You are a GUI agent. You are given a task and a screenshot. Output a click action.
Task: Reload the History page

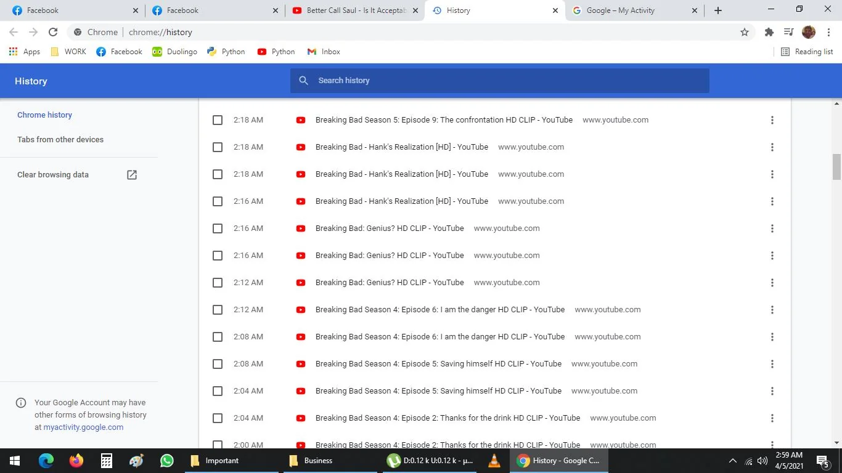pos(53,32)
